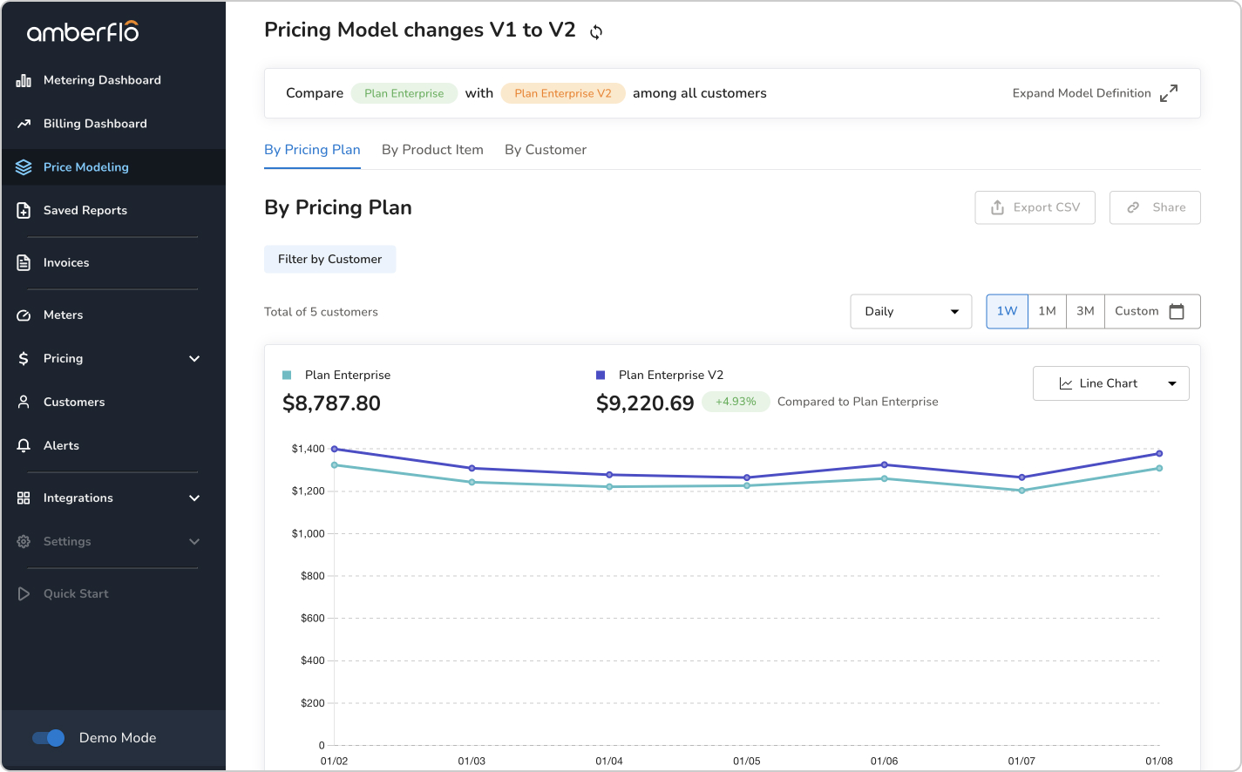
Task: Open the Daily granularity dropdown
Action: pyautogui.click(x=910, y=311)
